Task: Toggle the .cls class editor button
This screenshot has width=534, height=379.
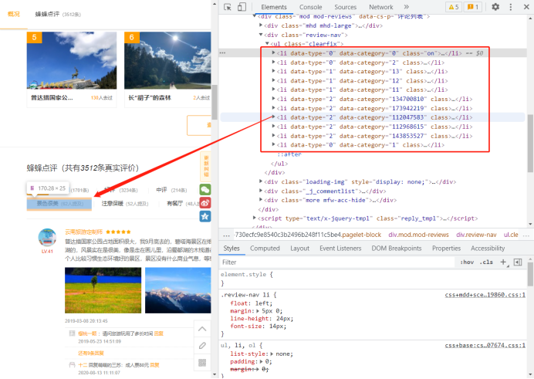Action: tap(486, 262)
